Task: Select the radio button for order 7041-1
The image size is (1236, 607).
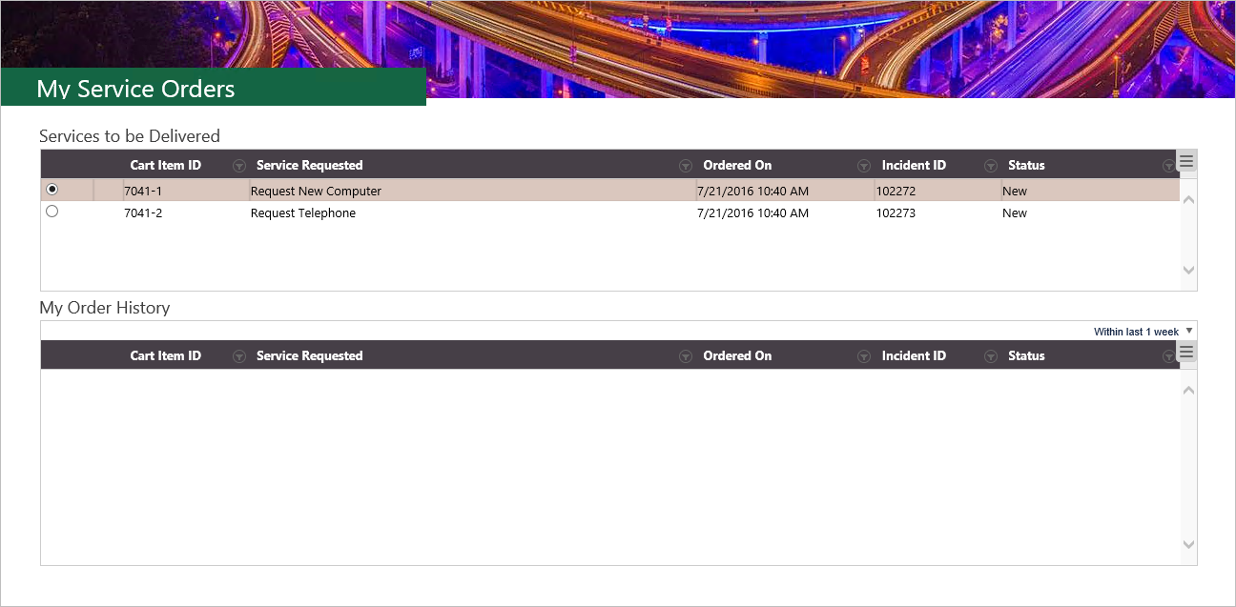Action: coord(52,190)
